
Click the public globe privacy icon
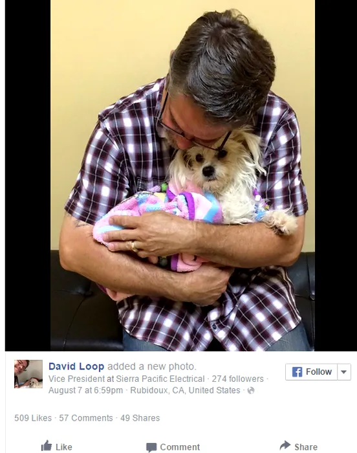click(x=251, y=391)
